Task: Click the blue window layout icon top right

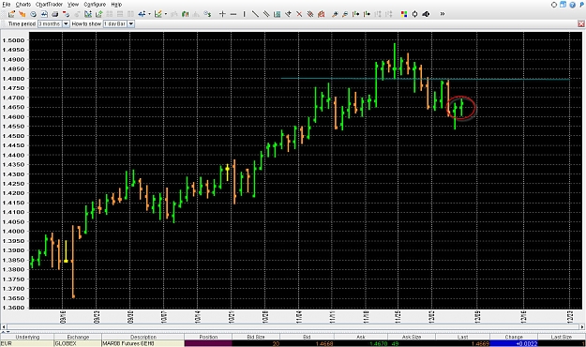Action: point(563,5)
